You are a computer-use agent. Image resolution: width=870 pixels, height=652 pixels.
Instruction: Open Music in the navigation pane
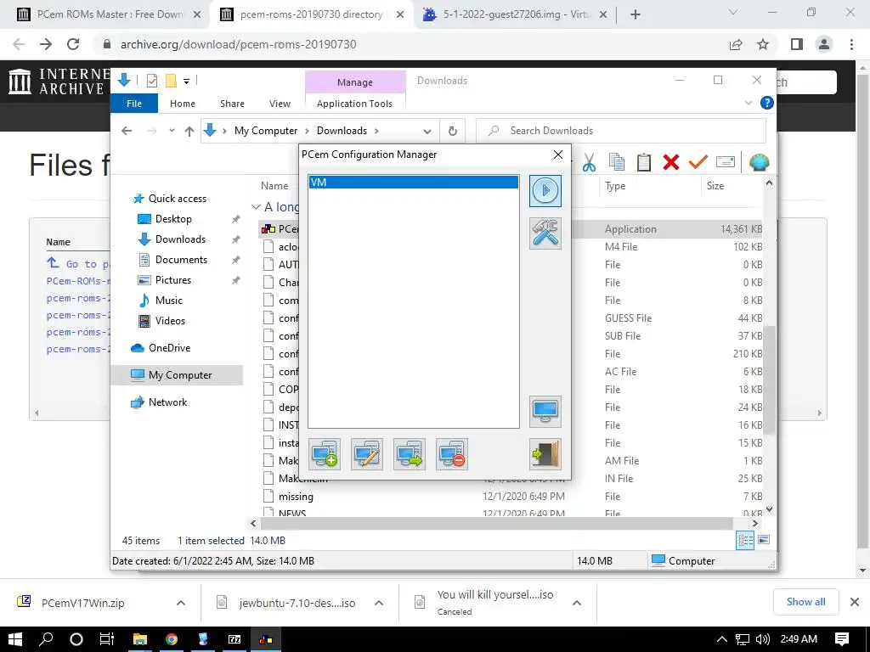[169, 301]
